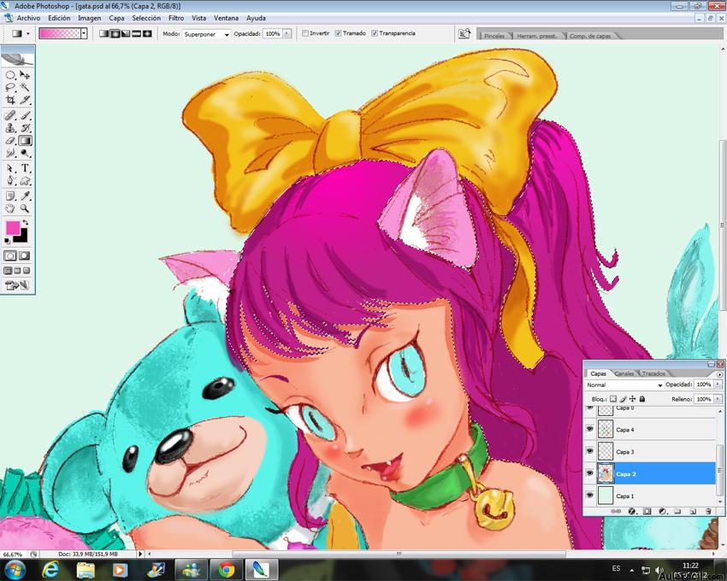727x581 pixels.
Task: Hide layer Capa 2
Action: 590,473
